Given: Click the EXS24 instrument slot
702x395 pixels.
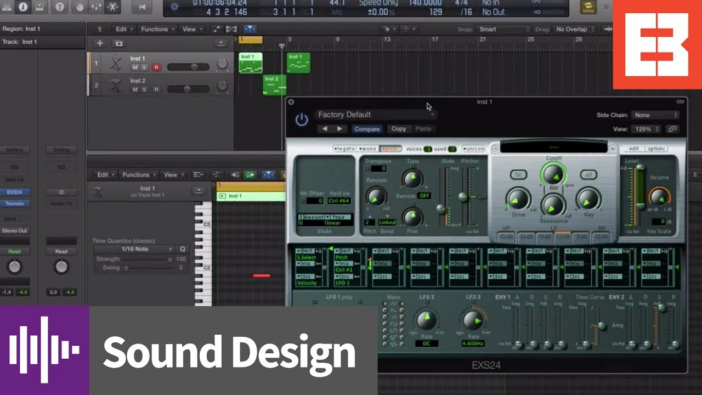Looking at the screenshot, I should (x=15, y=193).
